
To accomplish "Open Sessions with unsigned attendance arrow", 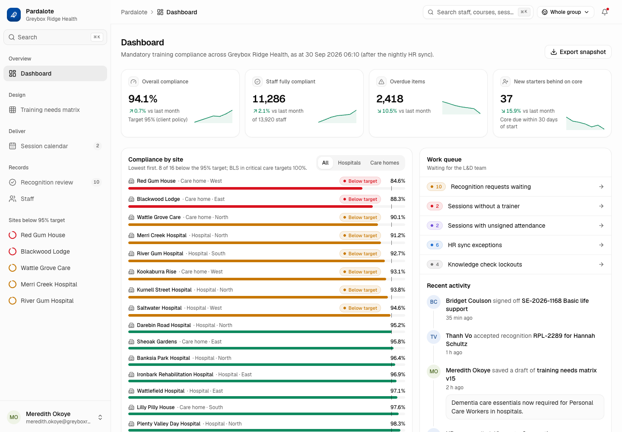I will pyautogui.click(x=601, y=226).
